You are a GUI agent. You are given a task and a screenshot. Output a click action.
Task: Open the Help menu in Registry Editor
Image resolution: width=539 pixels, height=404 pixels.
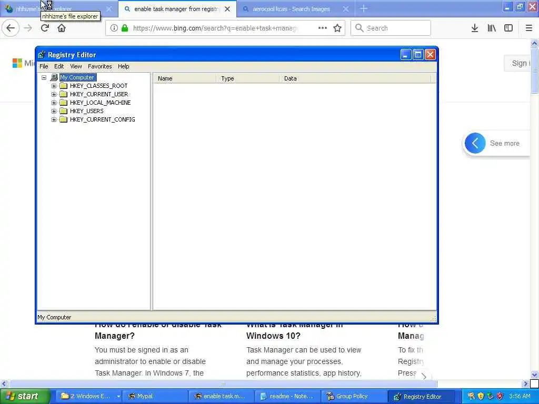[x=123, y=66]
